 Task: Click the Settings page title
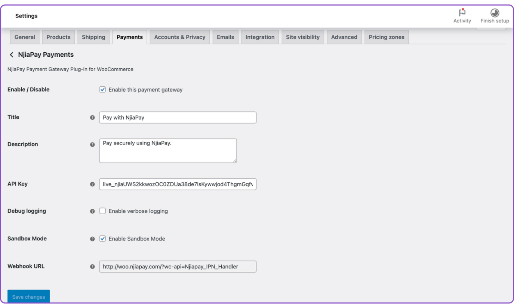[x=27, y=16]
